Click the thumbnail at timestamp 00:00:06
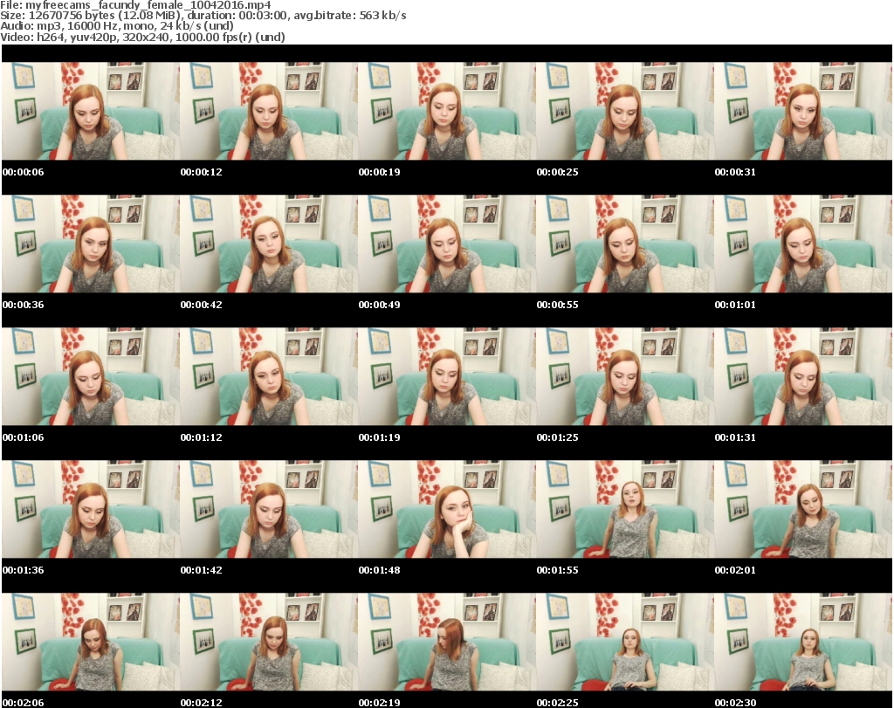Image resolution: width=894 pixels, height=708 pixels. (90, 111)
